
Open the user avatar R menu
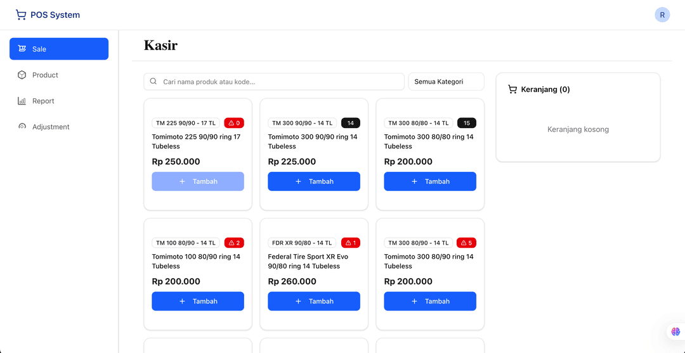[x=662, y=15]
